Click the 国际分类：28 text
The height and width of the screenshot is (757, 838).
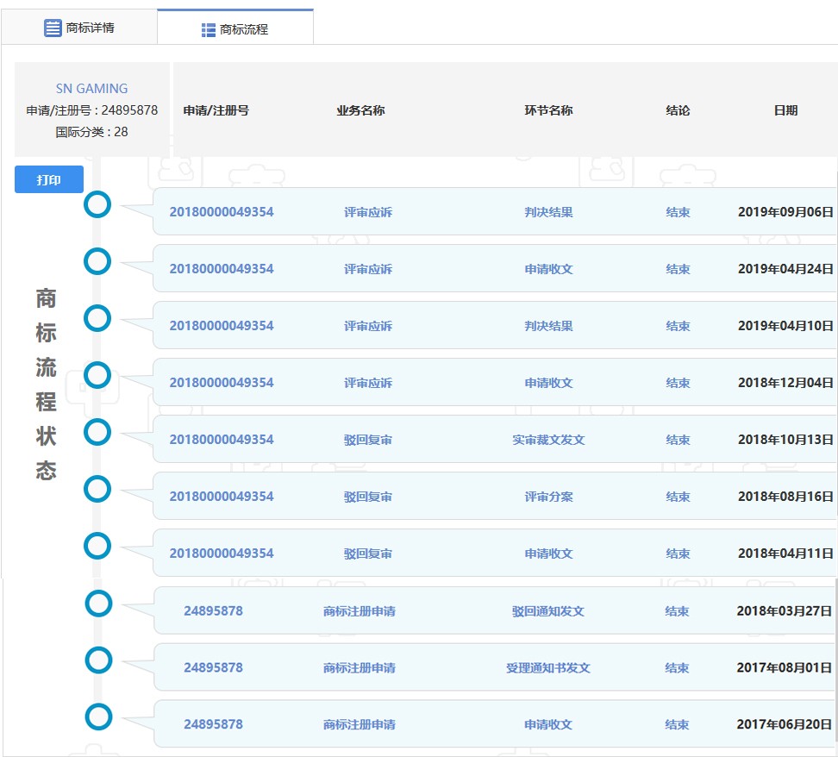(x=91, y=132)
